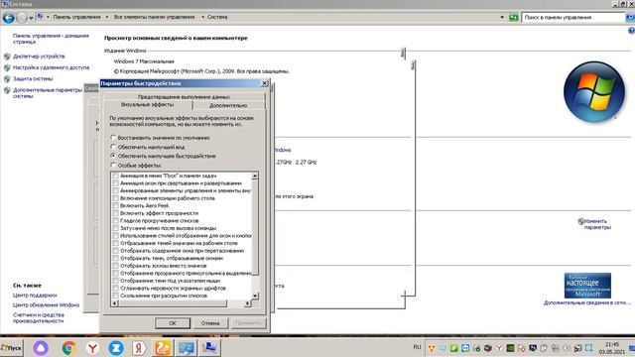
Task: Open Центр поддержки link
Action: (x=35, y=296)
